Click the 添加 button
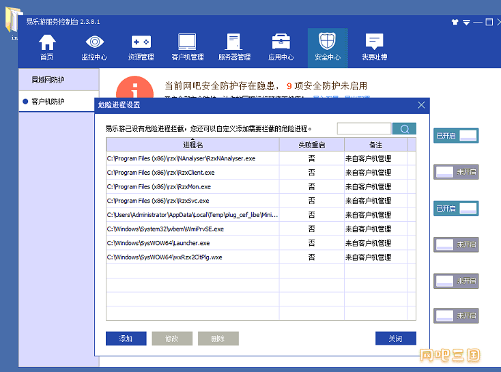Screen dimensions: 501x372 (126, 339)
